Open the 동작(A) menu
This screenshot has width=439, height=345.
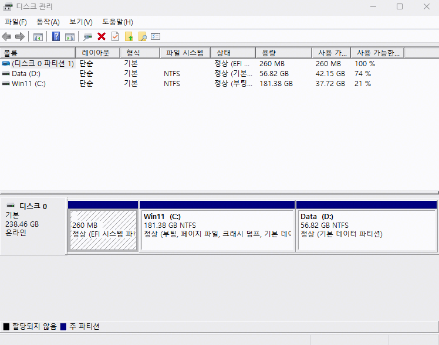click(48, 22)
